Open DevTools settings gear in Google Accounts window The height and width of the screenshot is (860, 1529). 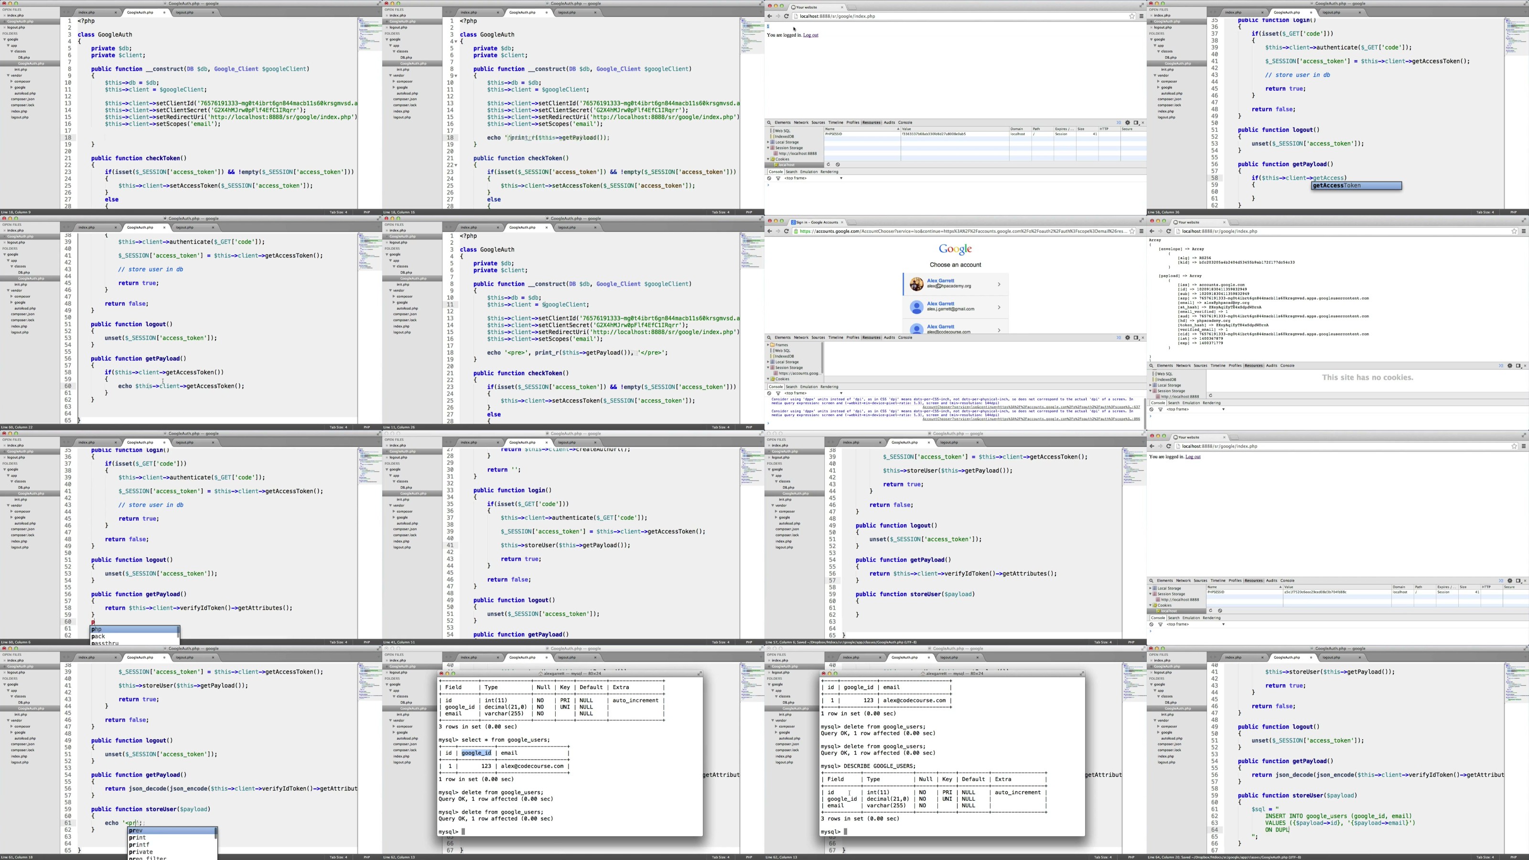(1128, 338)
